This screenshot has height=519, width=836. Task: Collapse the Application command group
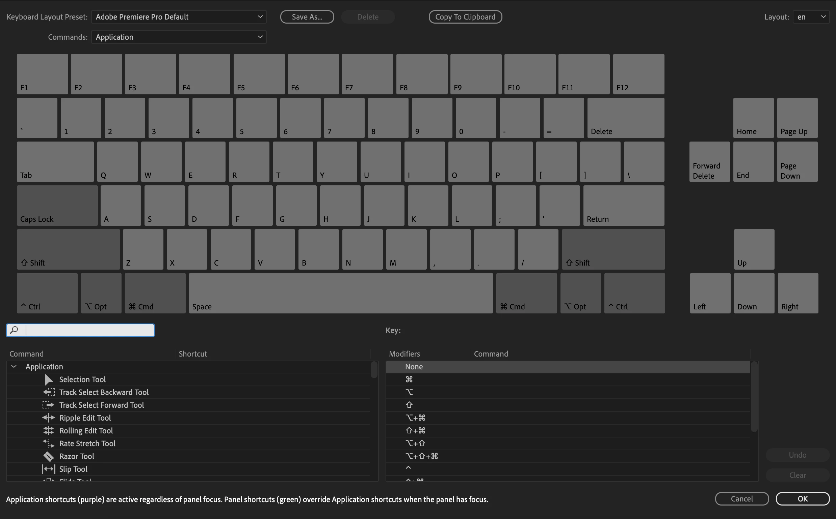coord(14,367)
